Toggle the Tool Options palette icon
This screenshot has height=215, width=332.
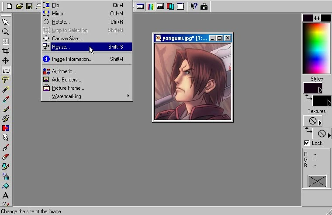tap(140, 7)
